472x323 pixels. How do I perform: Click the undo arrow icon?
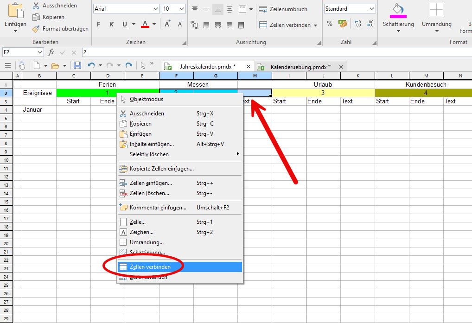point(91,66)
